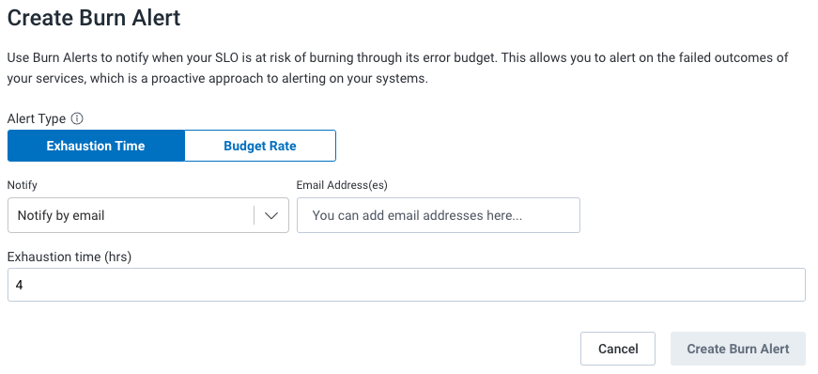Viewport: 818px width, 374px height.
Task: Click the Create Burn Alert page heading
Action: [94, 18]
